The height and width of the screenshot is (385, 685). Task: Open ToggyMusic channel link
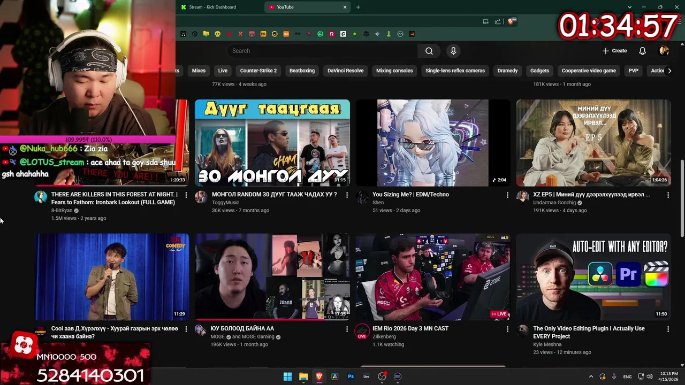pyautogui.click(x=225, y=203)
